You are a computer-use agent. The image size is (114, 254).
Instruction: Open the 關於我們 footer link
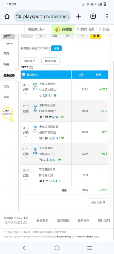104,220
